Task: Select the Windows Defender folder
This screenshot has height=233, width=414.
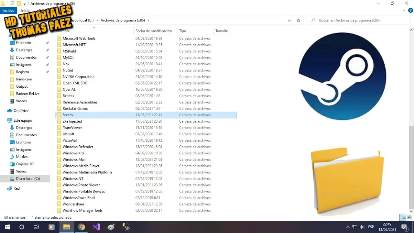Action: click(x=78, y=147)
